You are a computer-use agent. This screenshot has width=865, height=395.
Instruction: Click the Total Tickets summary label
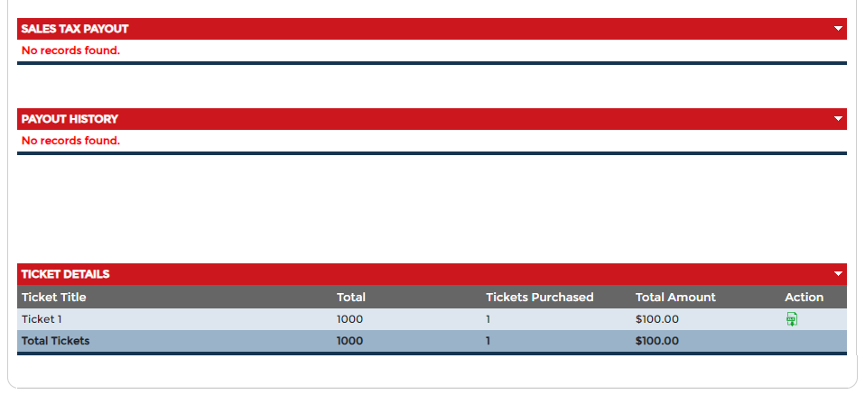point(56,341)
